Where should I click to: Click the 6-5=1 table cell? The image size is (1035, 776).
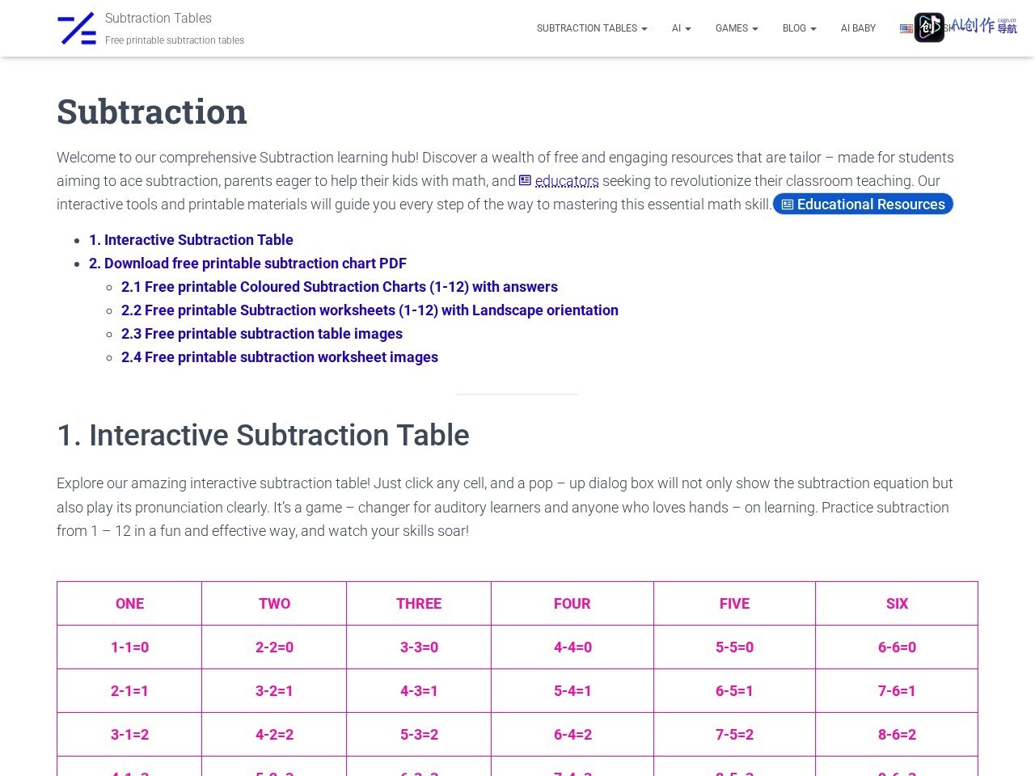734,691
